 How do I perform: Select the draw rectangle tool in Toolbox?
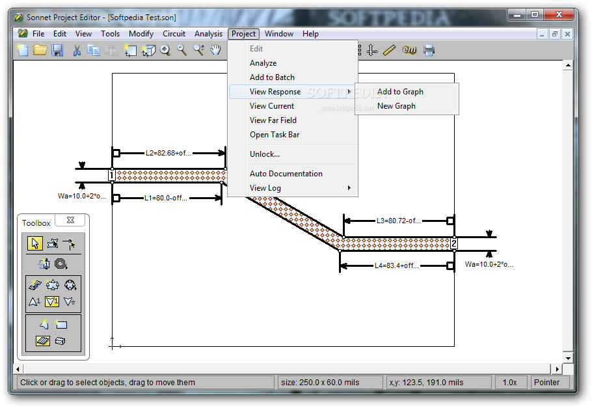tap(61, 324)
